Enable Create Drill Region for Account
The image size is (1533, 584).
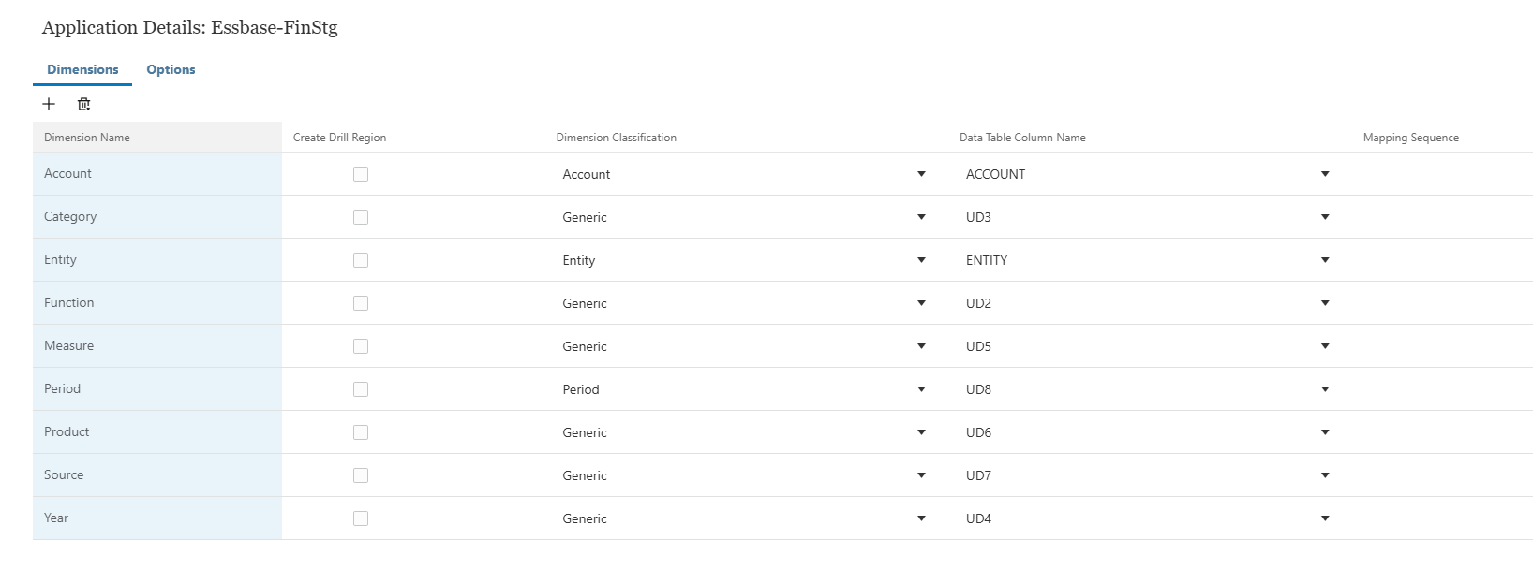point(361,174)
